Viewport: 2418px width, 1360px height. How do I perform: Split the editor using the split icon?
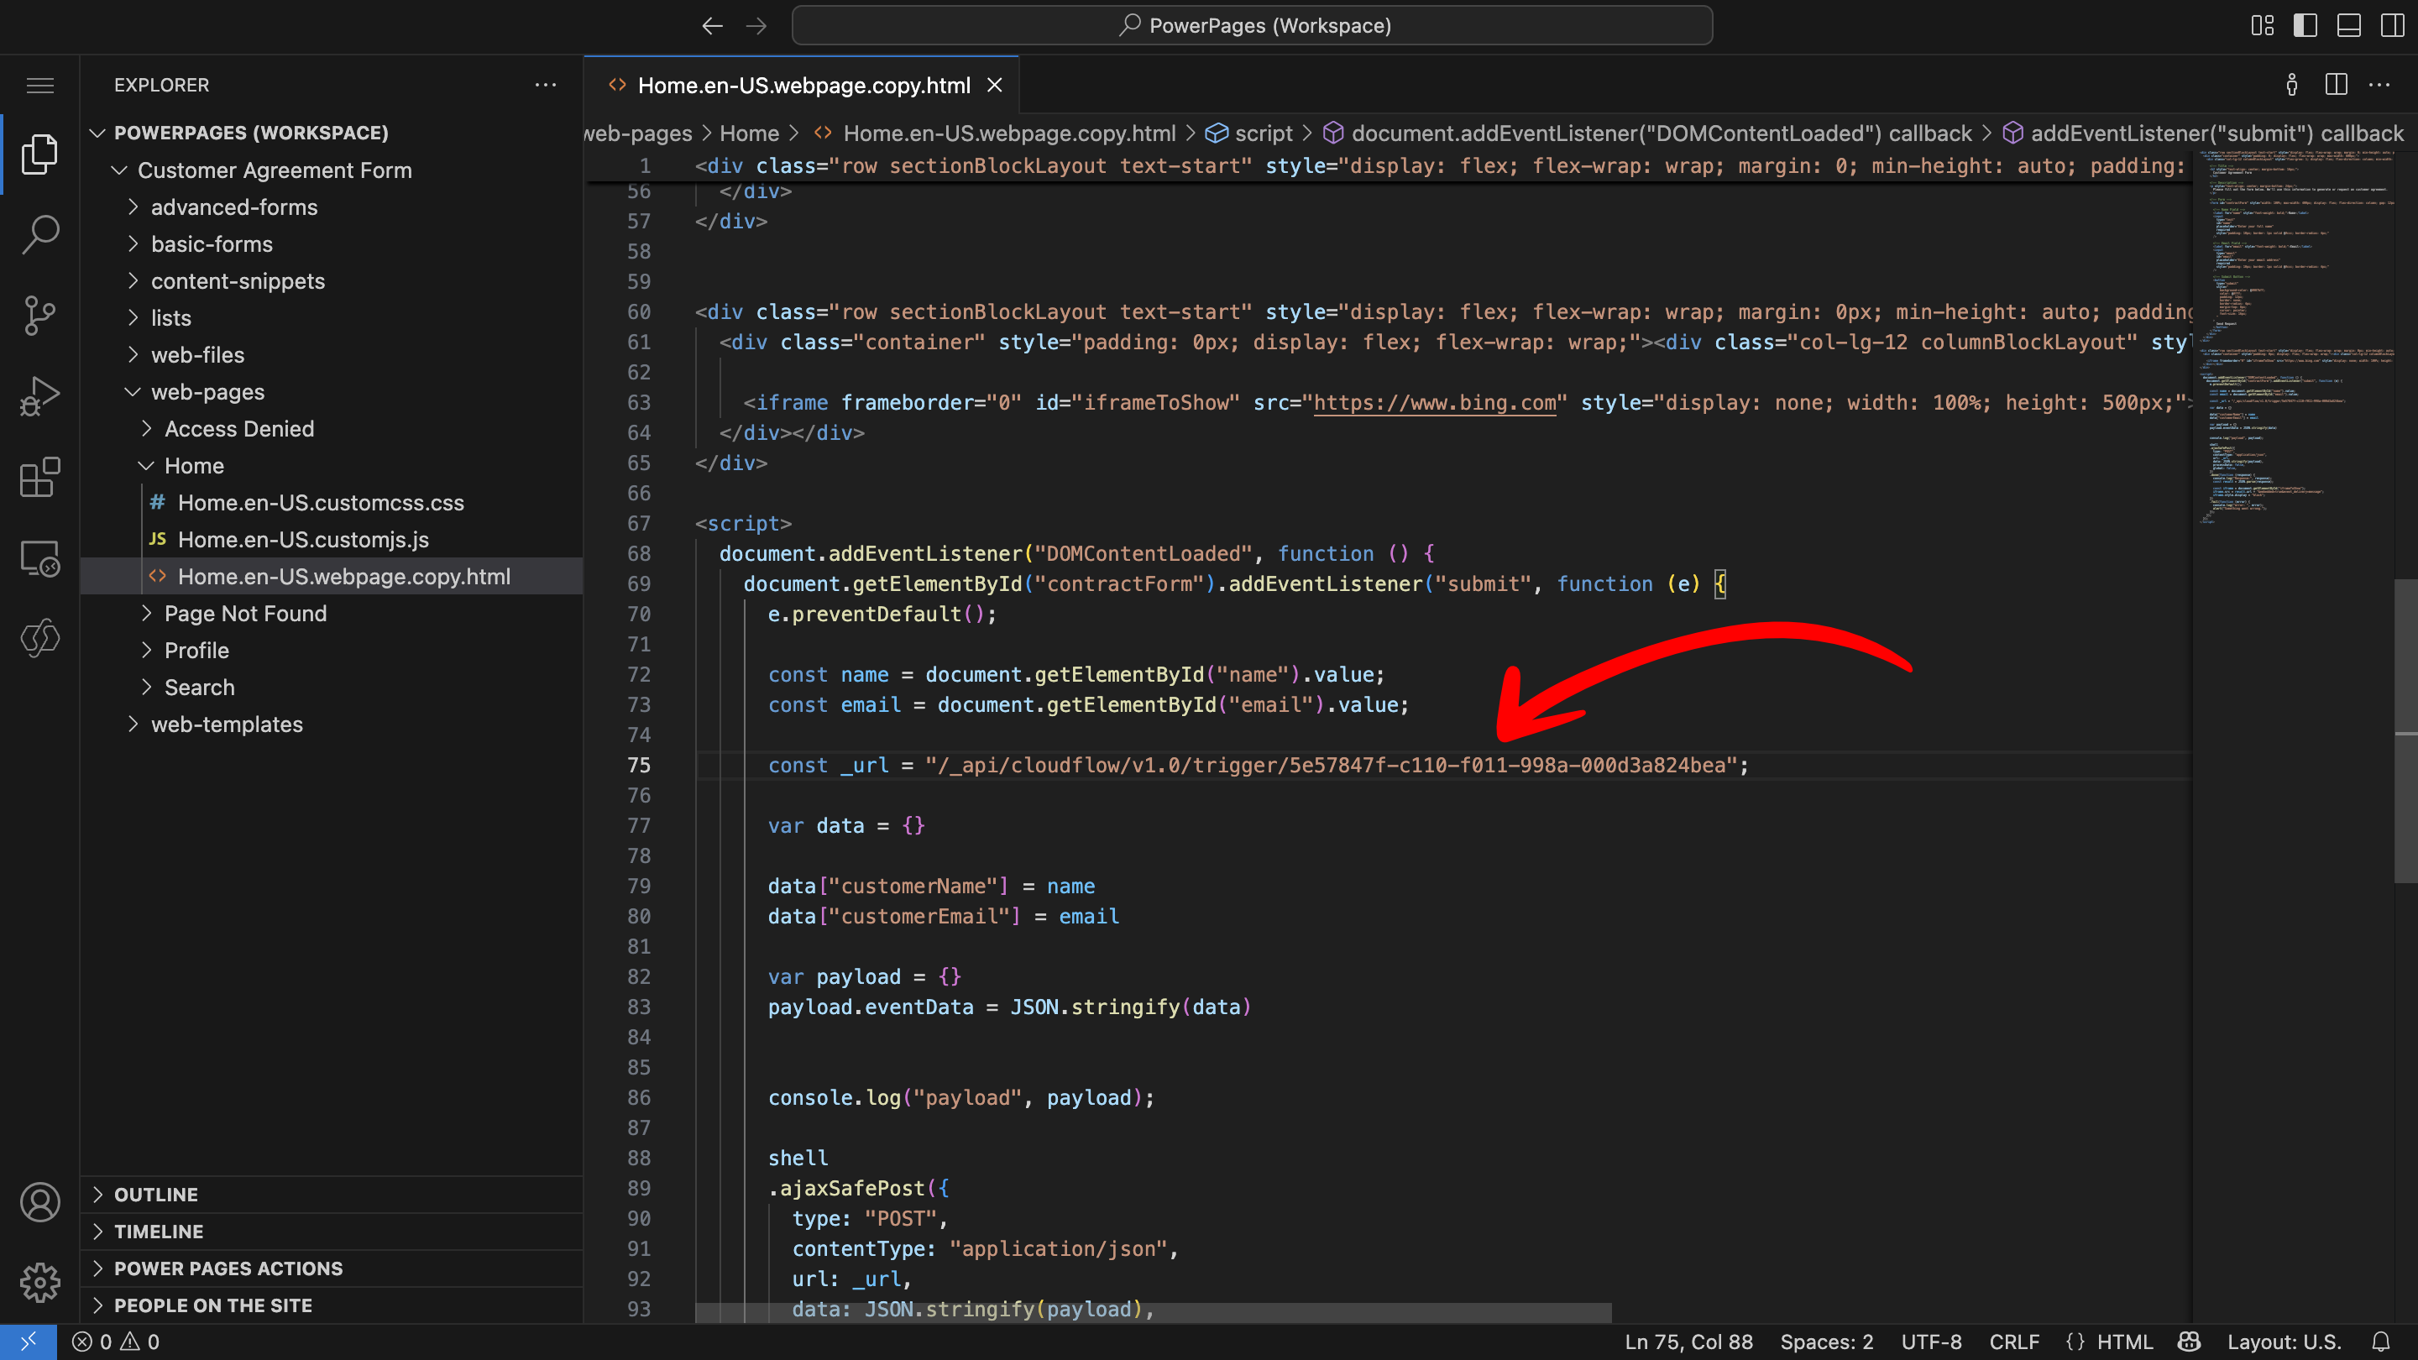tap(2336, 85)
